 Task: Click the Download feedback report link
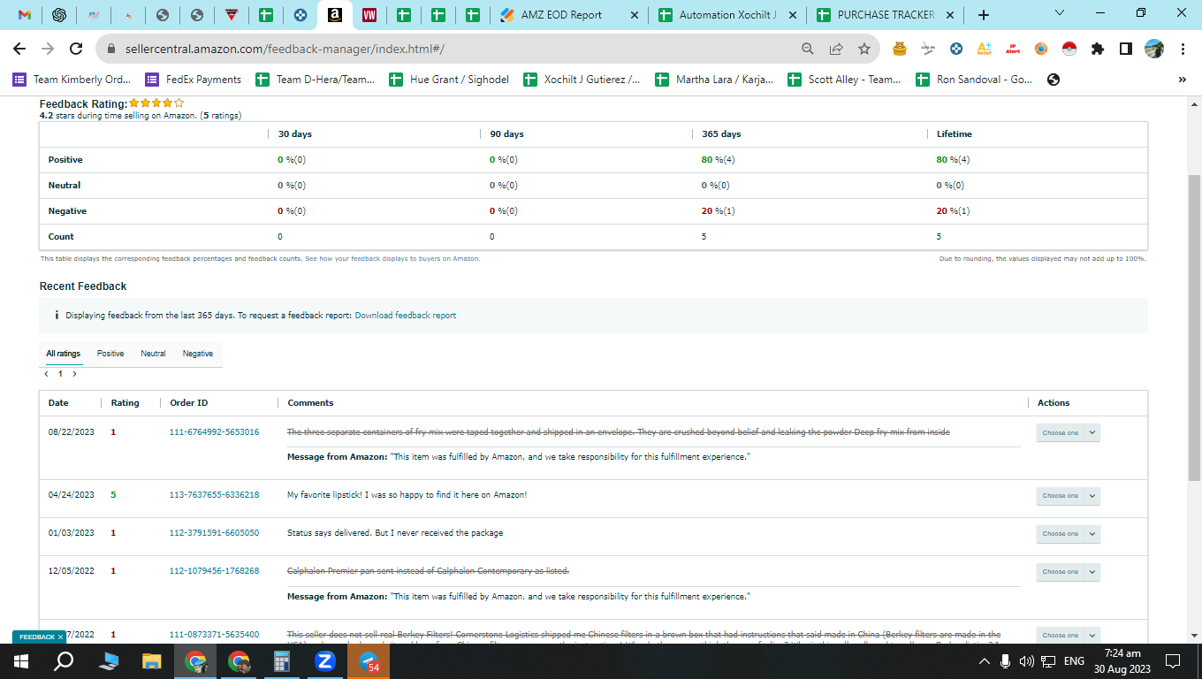[406, 316]
